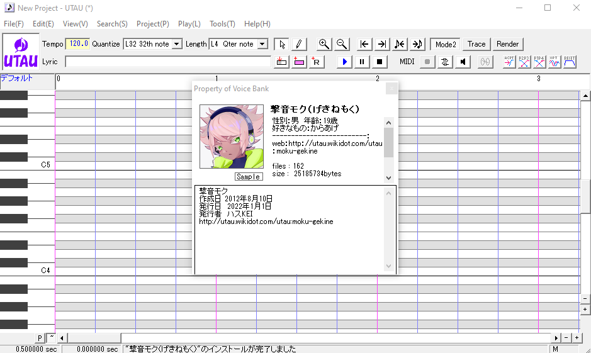Open the Play menu
This screenshot has height=353, width=591.
(189, 24)
